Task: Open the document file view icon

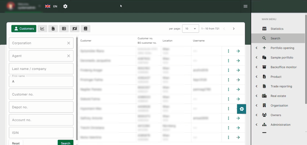Action: coord(53,29)
